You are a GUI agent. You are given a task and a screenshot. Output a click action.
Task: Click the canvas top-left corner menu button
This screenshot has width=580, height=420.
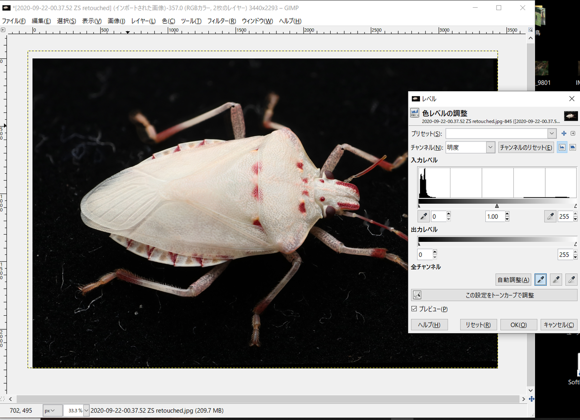(x=3, y=29)
